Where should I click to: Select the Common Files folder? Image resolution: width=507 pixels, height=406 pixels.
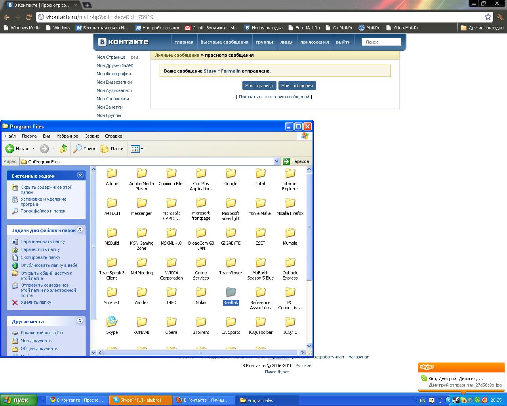pos(172,177)
